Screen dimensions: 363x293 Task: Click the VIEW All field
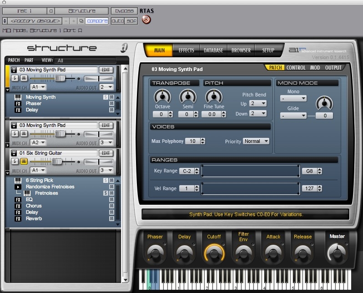coord(85,60)
